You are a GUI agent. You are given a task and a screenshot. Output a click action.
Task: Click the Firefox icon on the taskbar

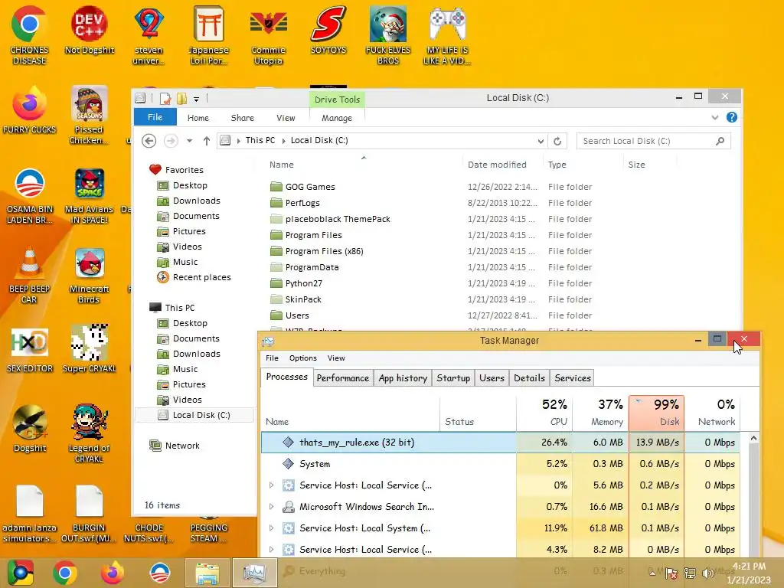pyautogui.click(x=112, y=573)
